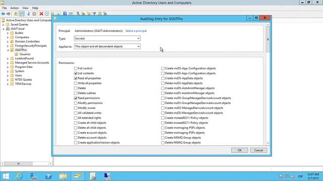Toggle the Show/Hide Console Tree icon
The width and height of the screenshot is (323, 181).
coord(21,14)
